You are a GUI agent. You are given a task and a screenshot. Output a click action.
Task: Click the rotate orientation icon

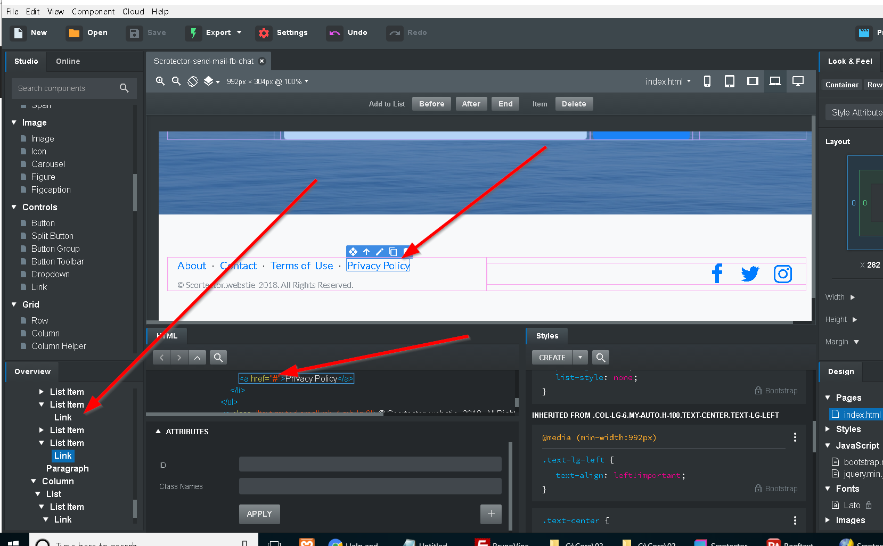pyautogui.click(x=193, y=81)
